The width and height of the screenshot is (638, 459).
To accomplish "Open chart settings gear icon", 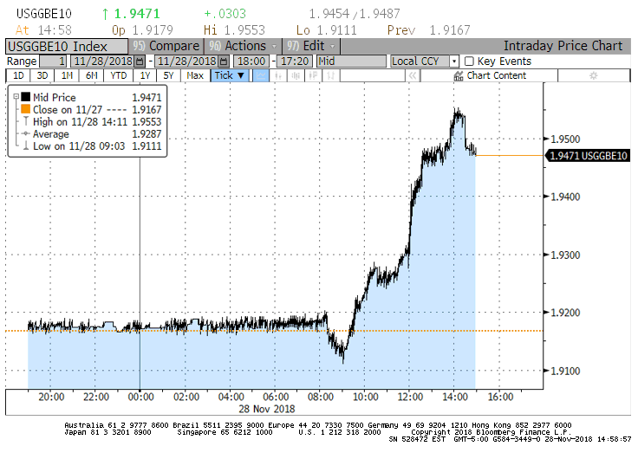I will coord(594,75).
